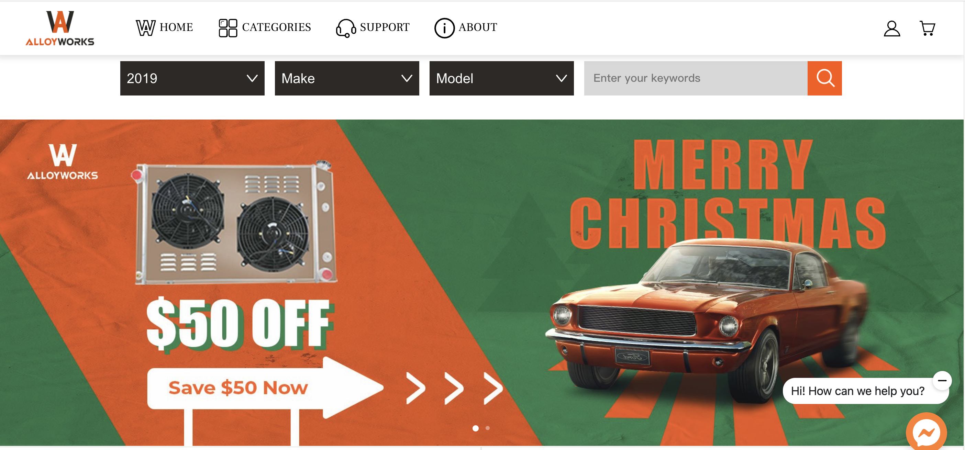Open the shopping cart icon
965x450 pixels.
tap(927, 28)
